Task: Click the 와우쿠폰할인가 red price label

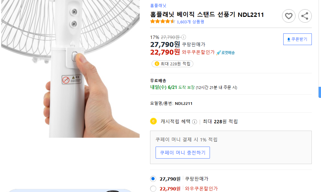Action: pos(198,52)
